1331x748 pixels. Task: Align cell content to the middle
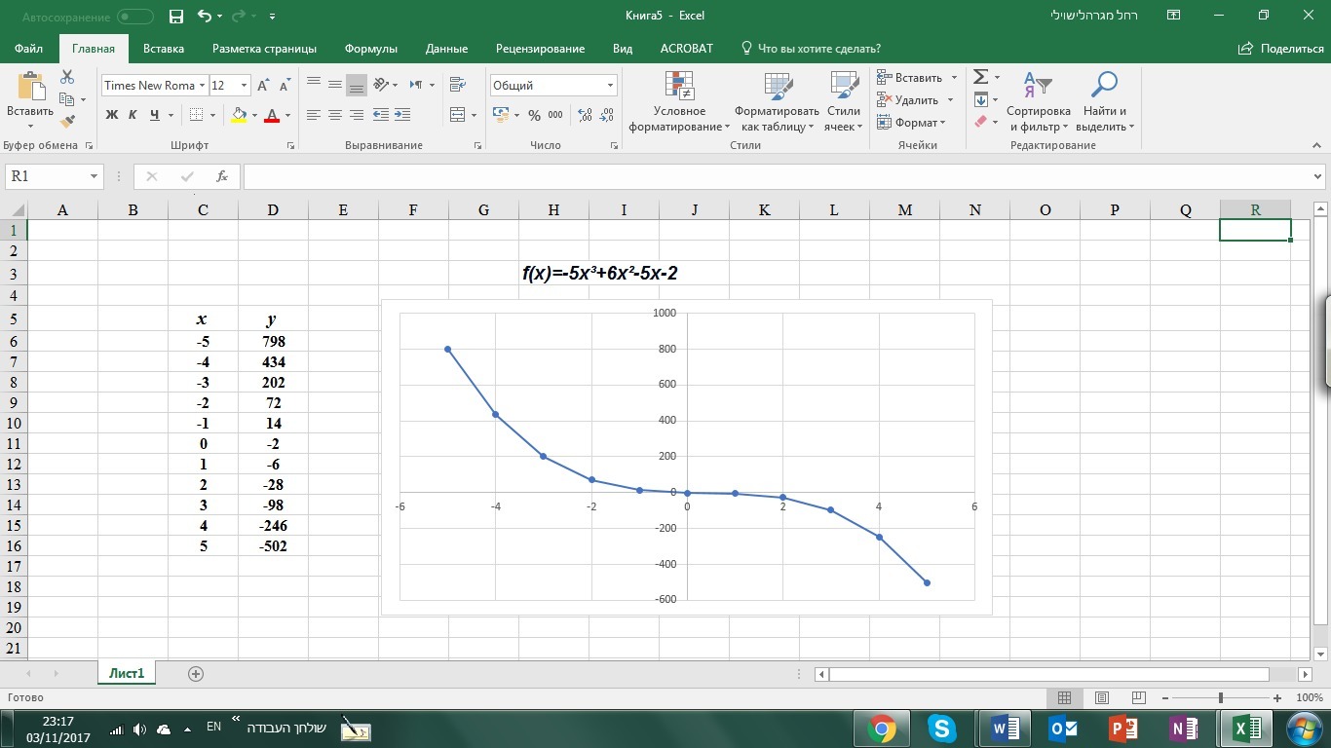coord(334,85)
